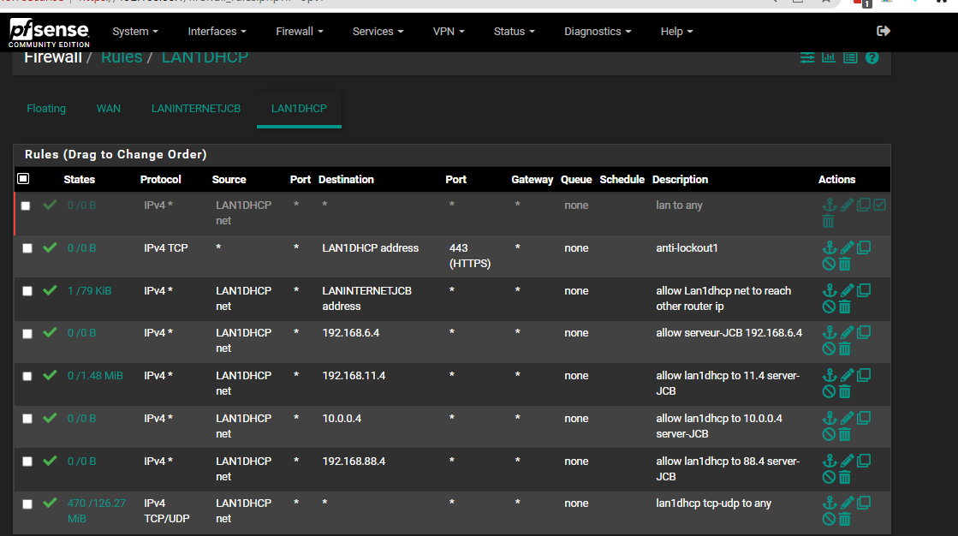Select checkbox for 'tcp-udp to any' rule
This screenshot has width=958, height=536.
pyautogui.click(x=27, y=504)
